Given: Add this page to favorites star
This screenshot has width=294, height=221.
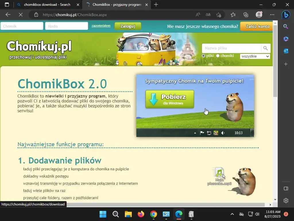Looking at the screenshot, I should (x=218, y=15).
